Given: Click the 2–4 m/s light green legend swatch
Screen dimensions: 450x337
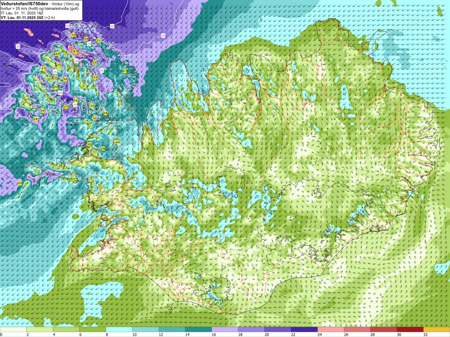Looking at the screenshot, I should [x=40, y=330].
